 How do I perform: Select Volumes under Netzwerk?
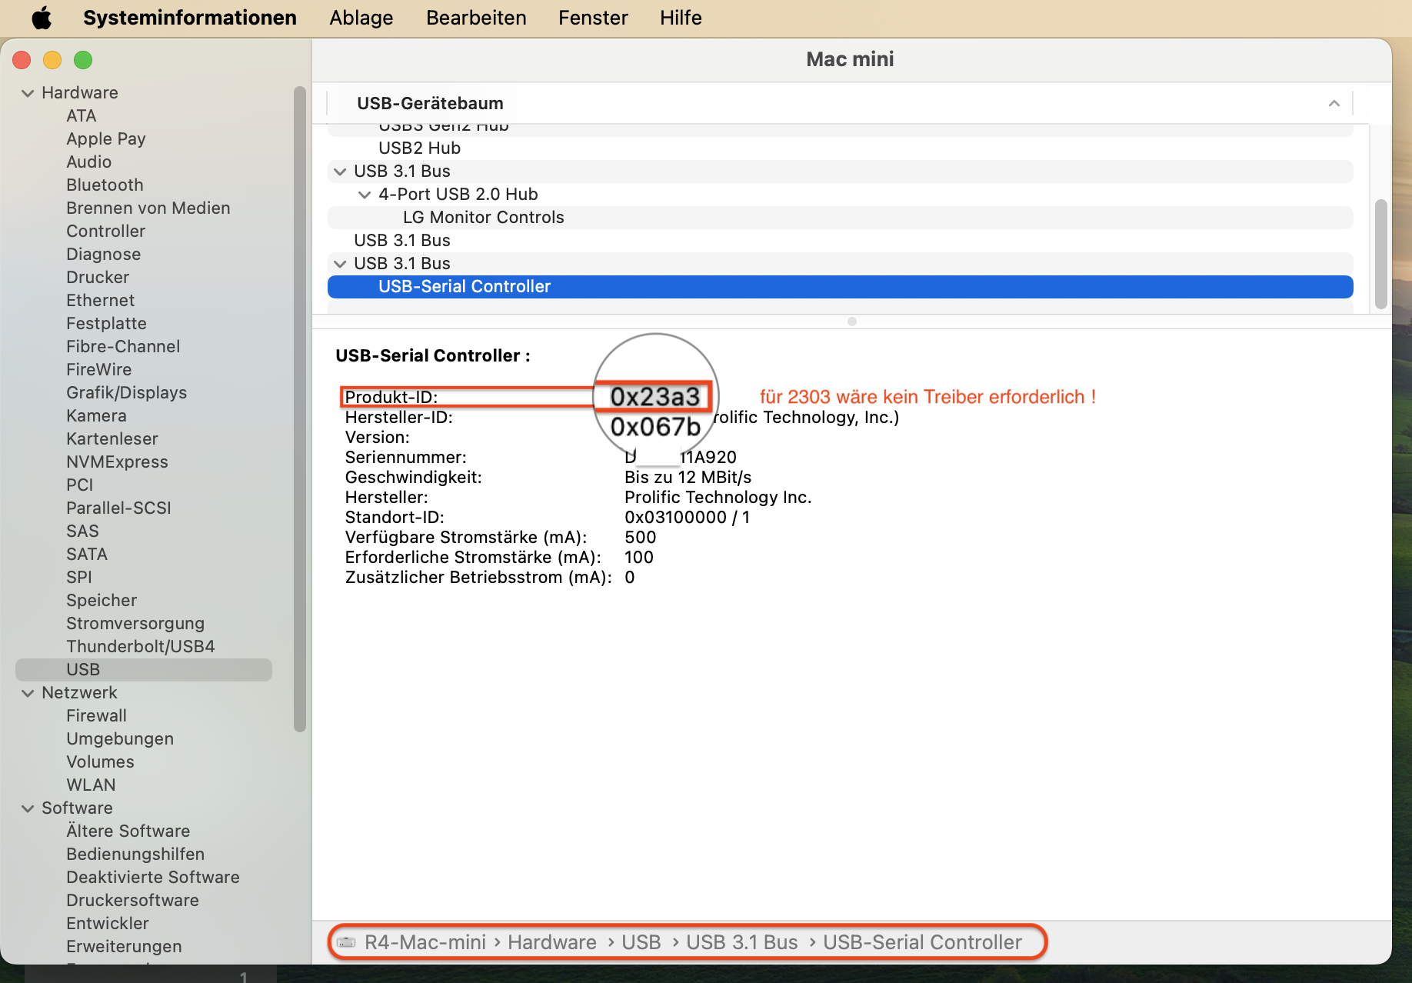(101, 761)
